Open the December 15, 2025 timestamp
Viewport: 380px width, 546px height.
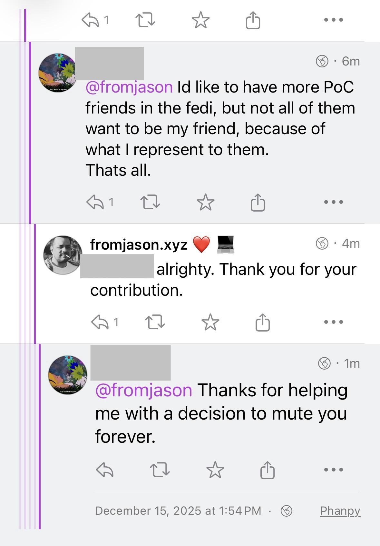(178, 511)
